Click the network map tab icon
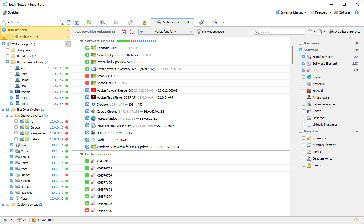Screen dimensions: 364x224 click(x=201, y=22)
